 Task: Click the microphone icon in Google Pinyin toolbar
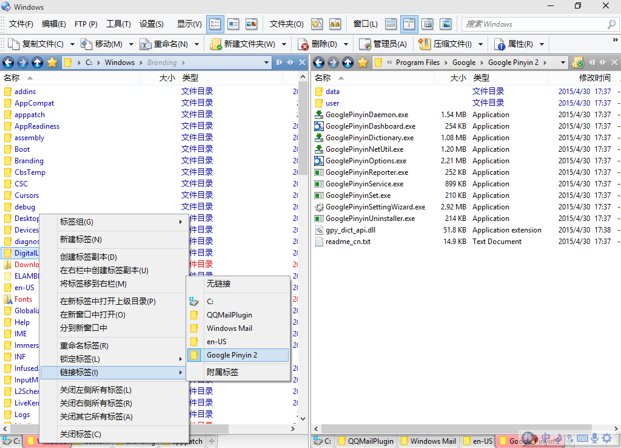pyautogui.click(x=596, y=438)
